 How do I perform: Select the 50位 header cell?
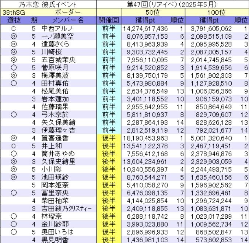152,13
